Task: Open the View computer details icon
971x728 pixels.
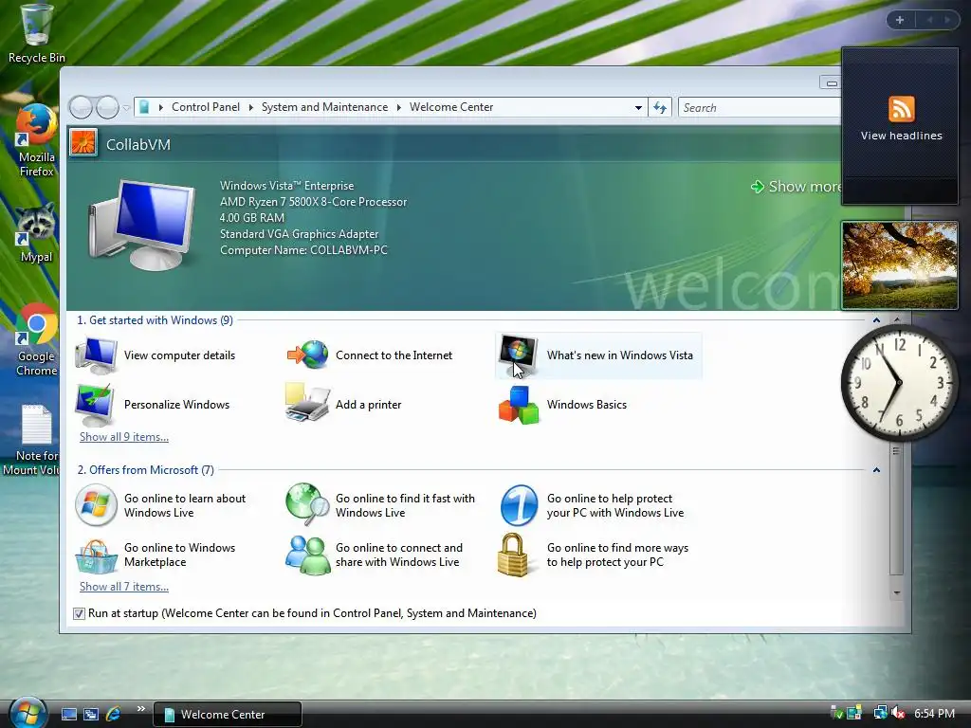Action: coord(96,355)
